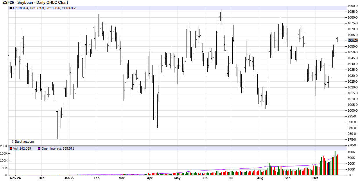Click the Open Interest 335,571 readout text

tap(58, 148)
